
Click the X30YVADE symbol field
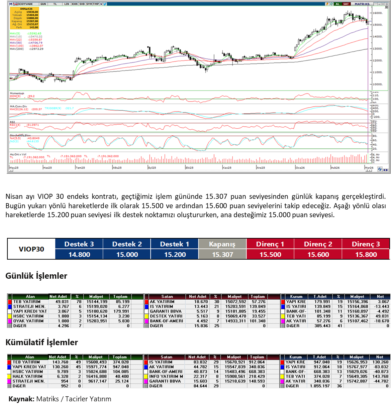coord(26,4)
